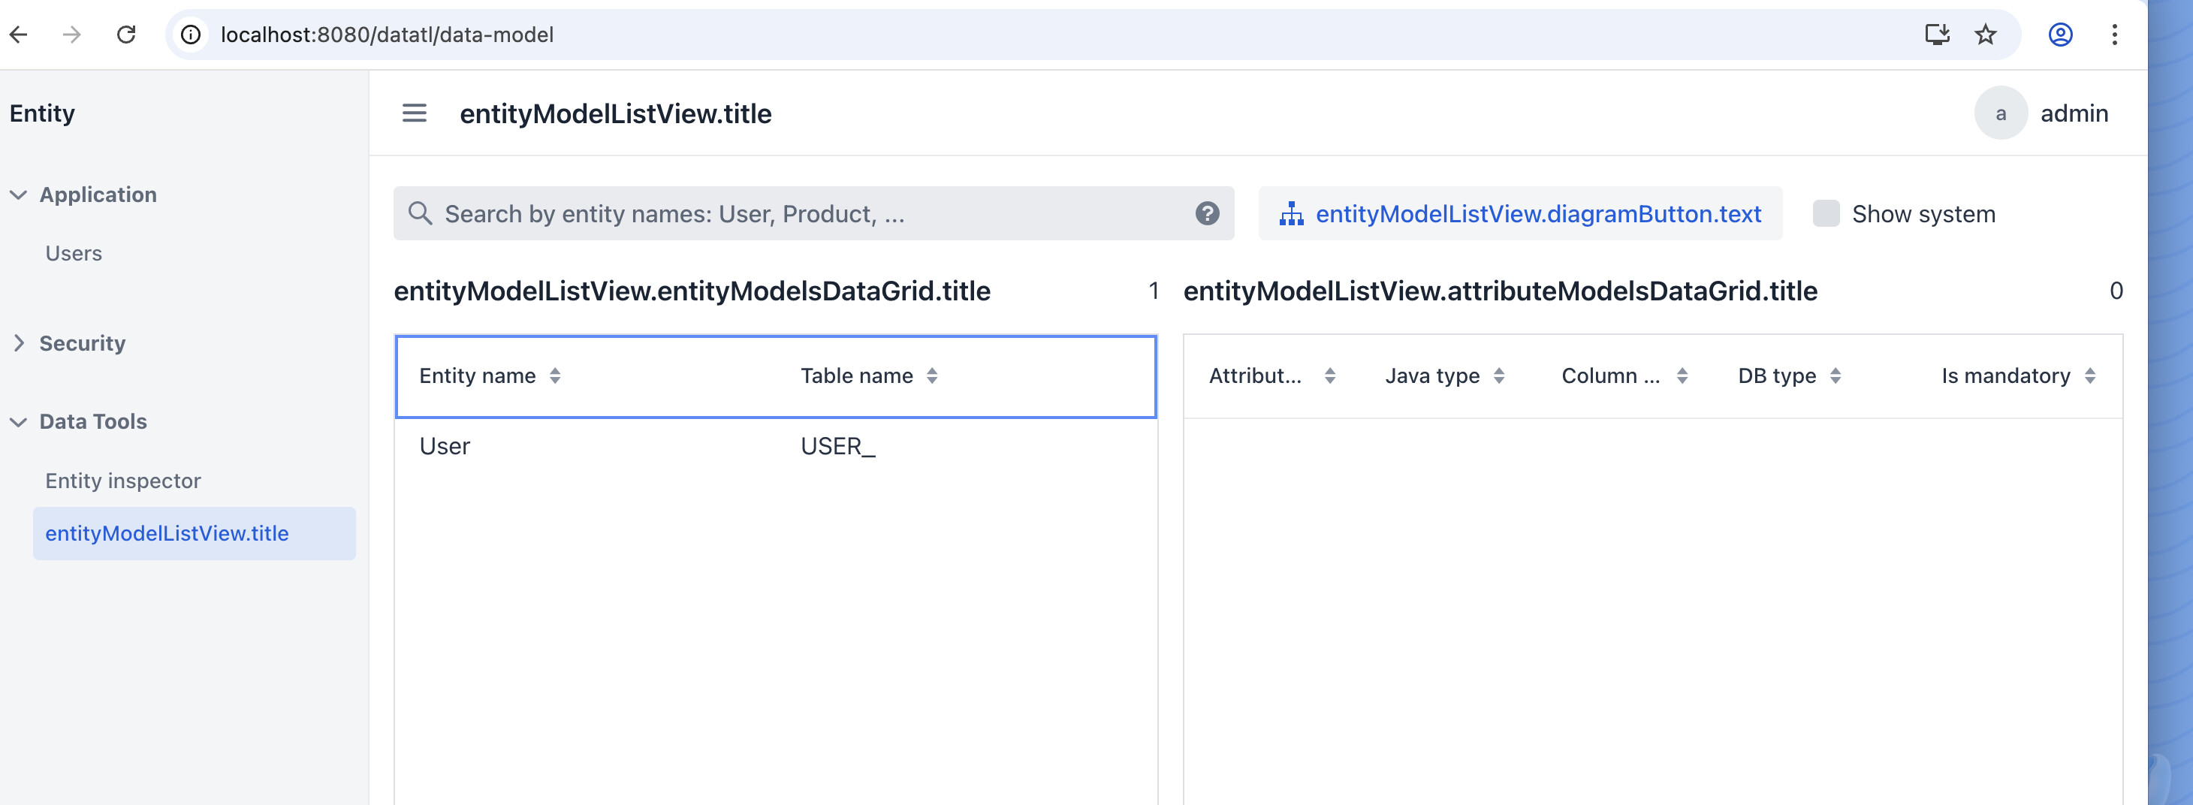Open Entity inspector in sidebar
This screenshot has width=2193, height=805.
pos(122,481)
